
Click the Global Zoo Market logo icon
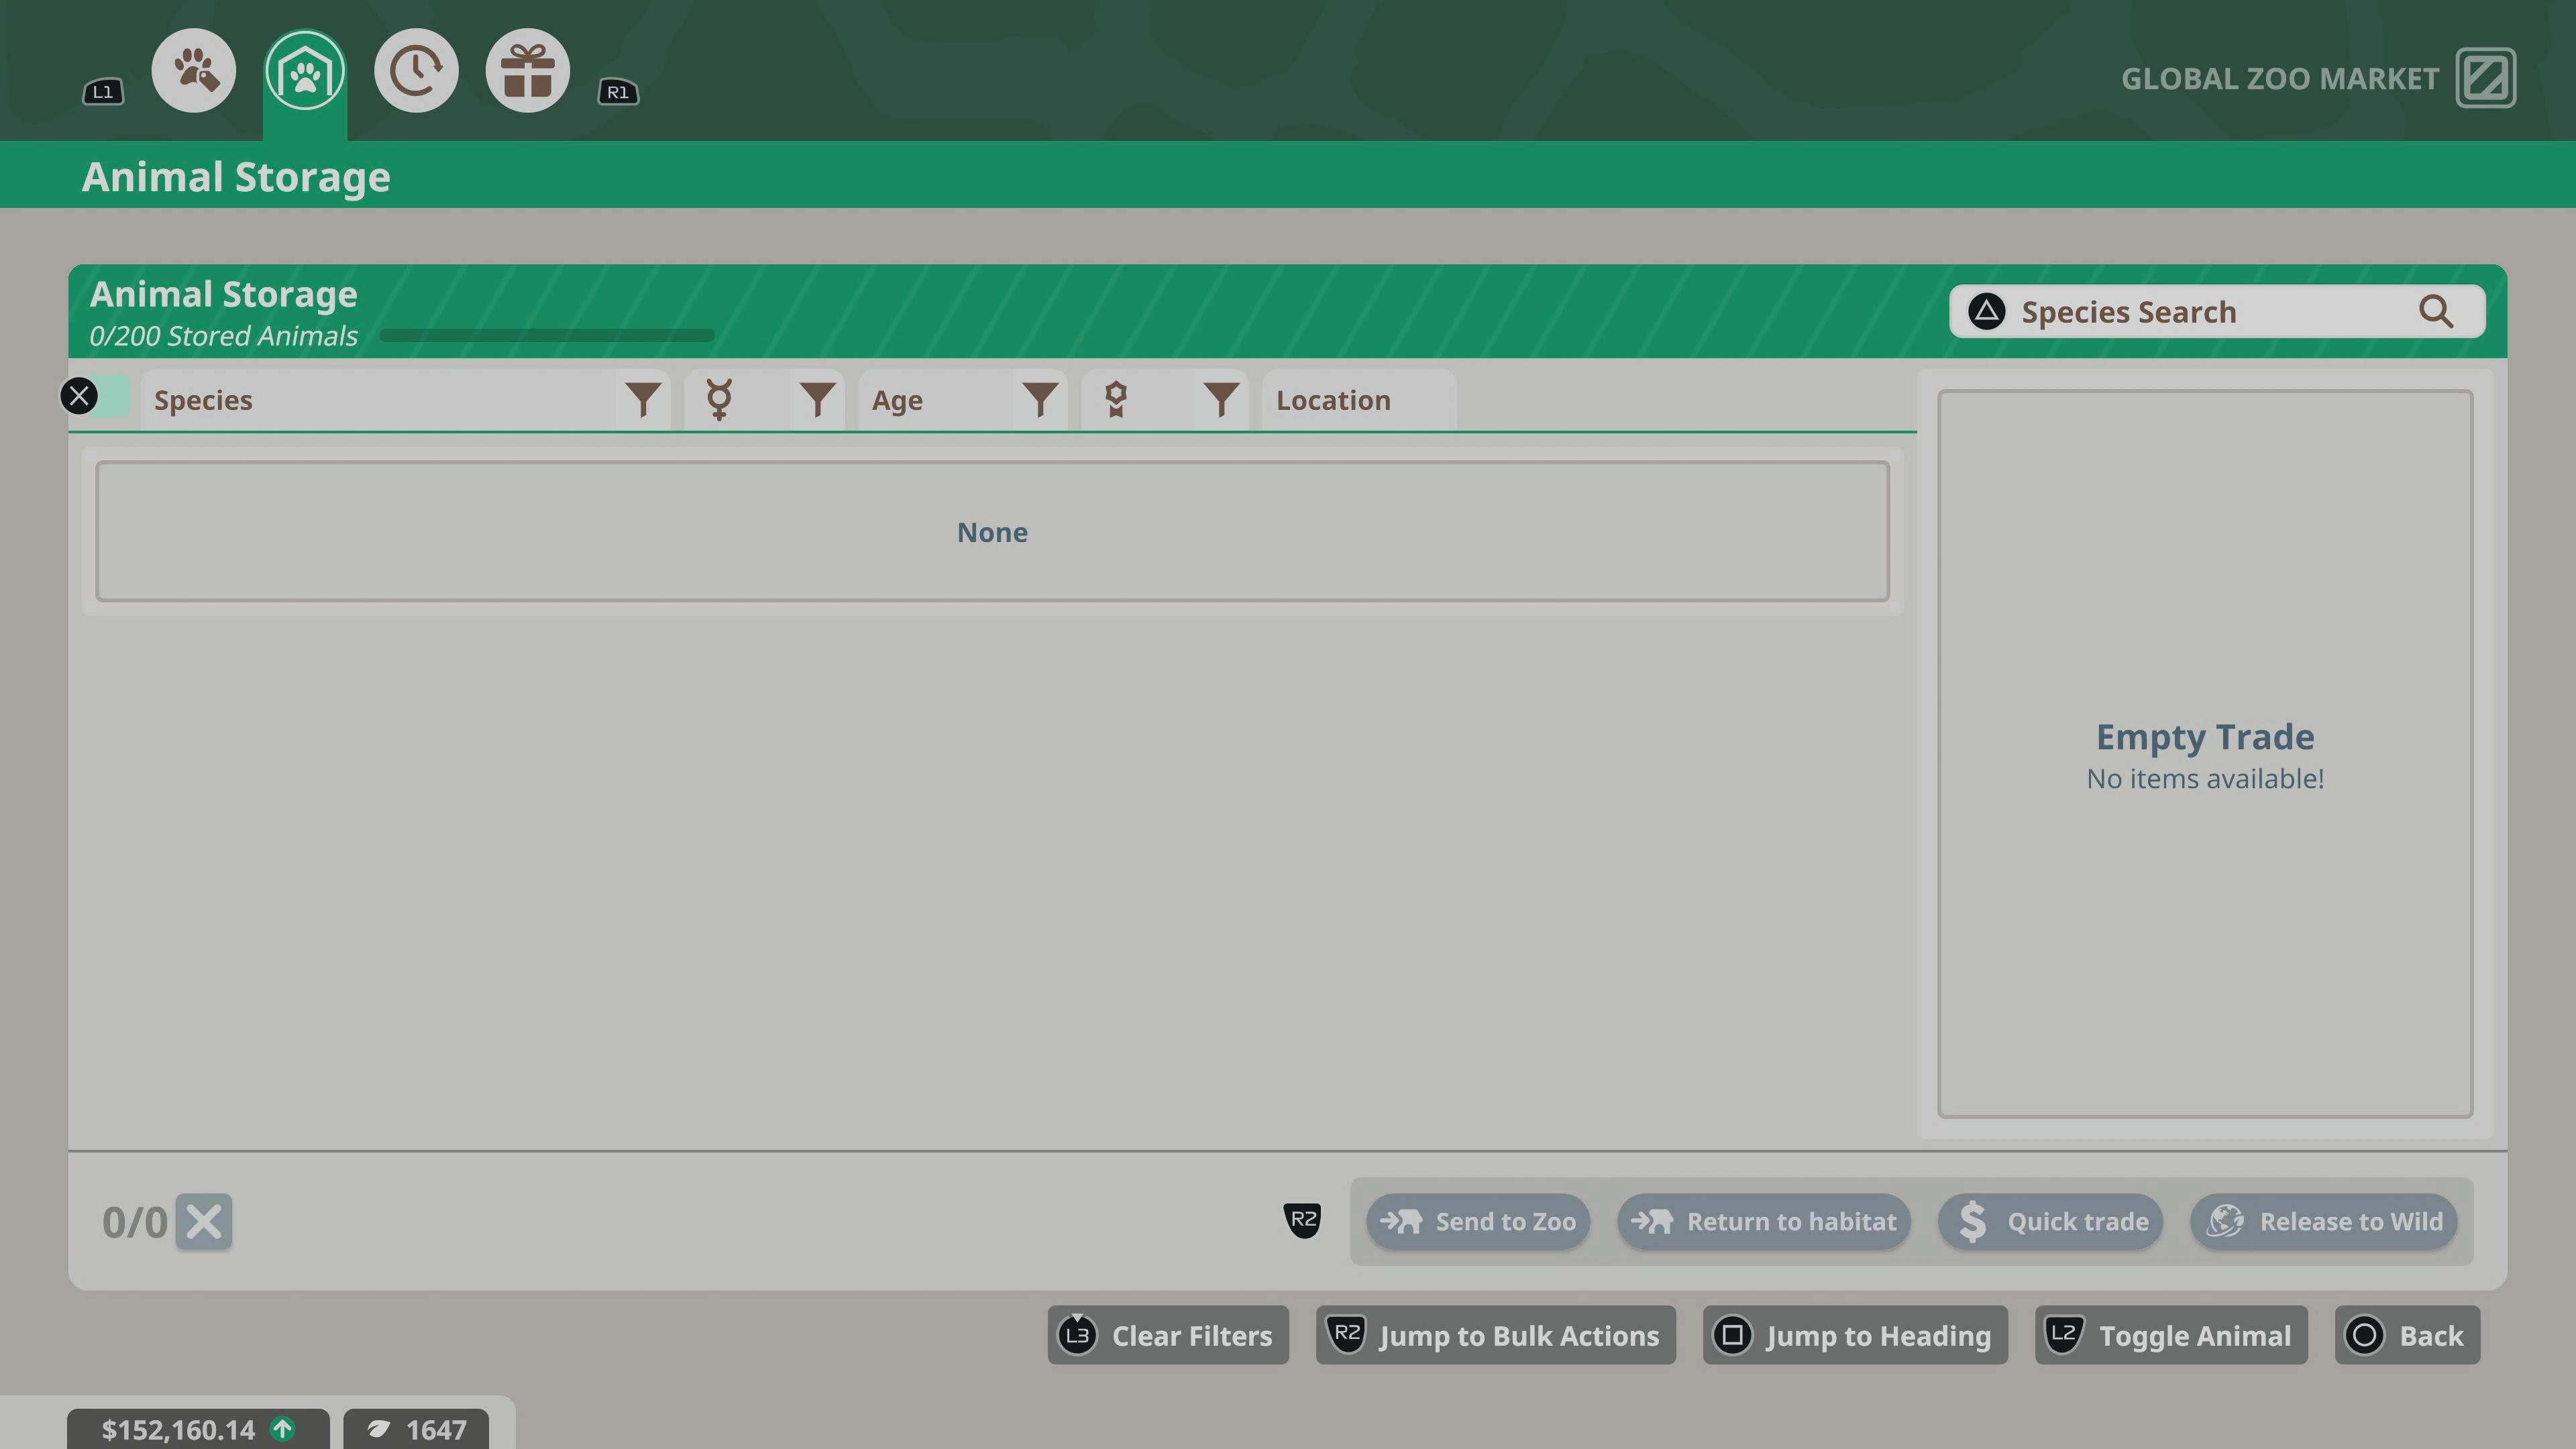click(x=2486, y=78)
